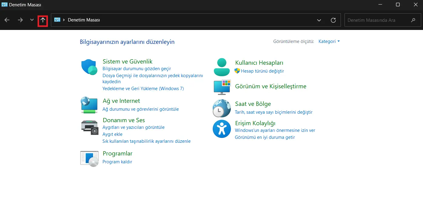The image size is (423, 222).
Task: Open the Ağ ve Internet category
Action: [121, 101]
